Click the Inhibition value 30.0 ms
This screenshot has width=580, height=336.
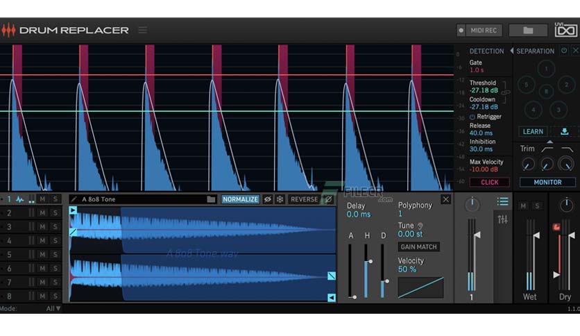tap(481, 149)
